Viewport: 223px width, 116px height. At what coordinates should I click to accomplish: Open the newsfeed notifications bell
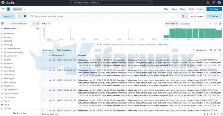pyautogui.click(x=214, y=2)
